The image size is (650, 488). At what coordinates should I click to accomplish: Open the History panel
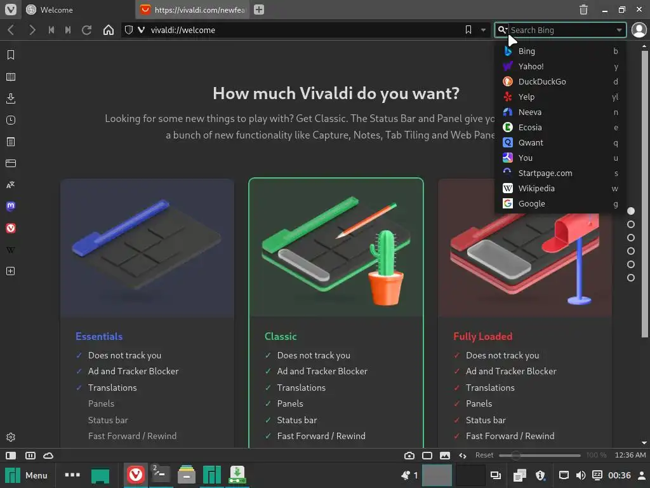pyautogui.click(x=11, y=120)
